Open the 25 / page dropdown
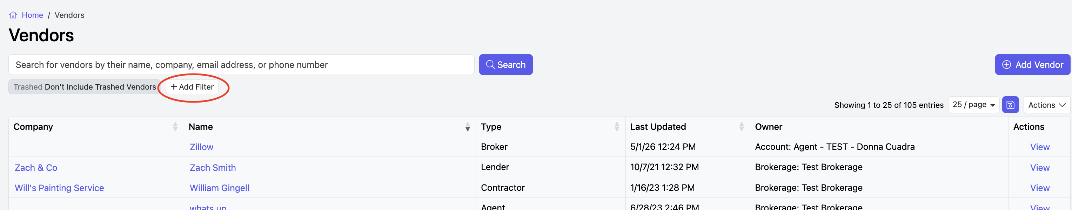Viewport: 1072px width, 210px height. 974,105
